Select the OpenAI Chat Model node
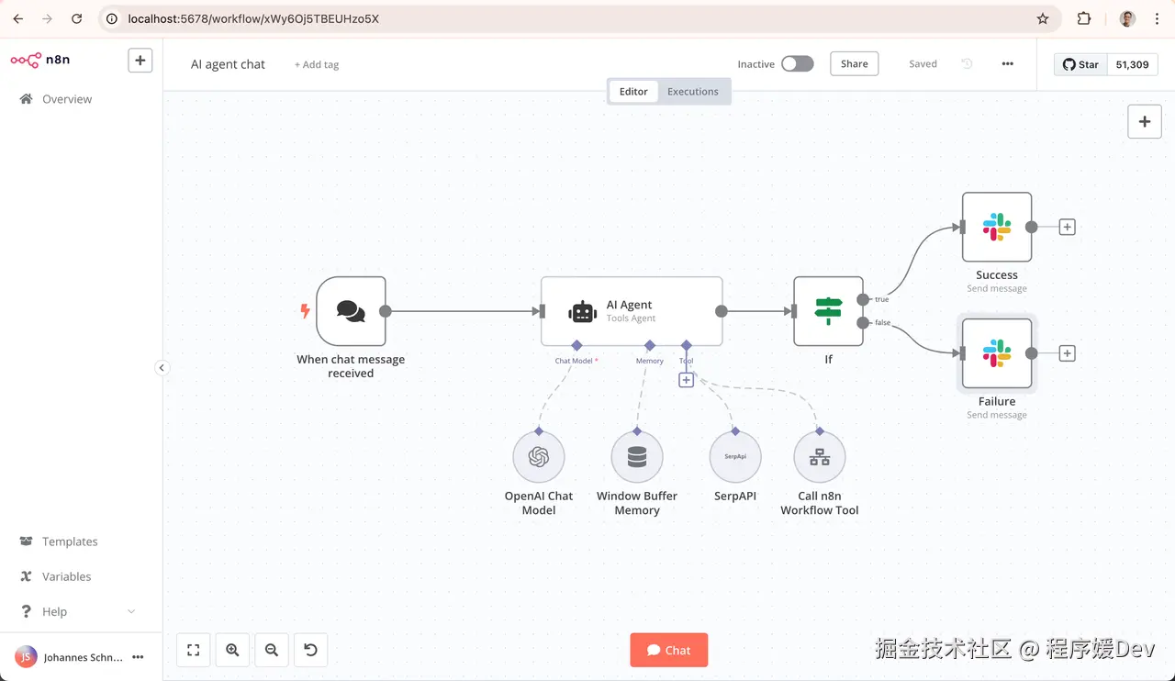This screenshot has width=1175, height=681. pyautogui.click(x=539, y=457)
